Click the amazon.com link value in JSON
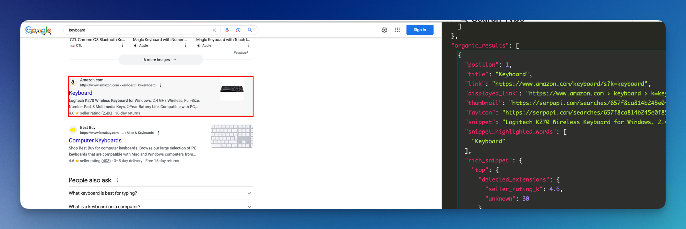The width and height of the screenshot is (686, 229). click(x=570, y=84)
